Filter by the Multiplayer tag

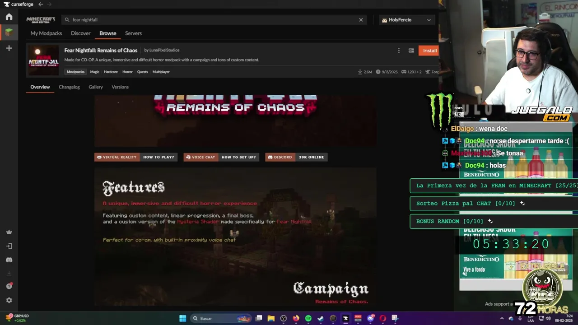coord(161,72)
